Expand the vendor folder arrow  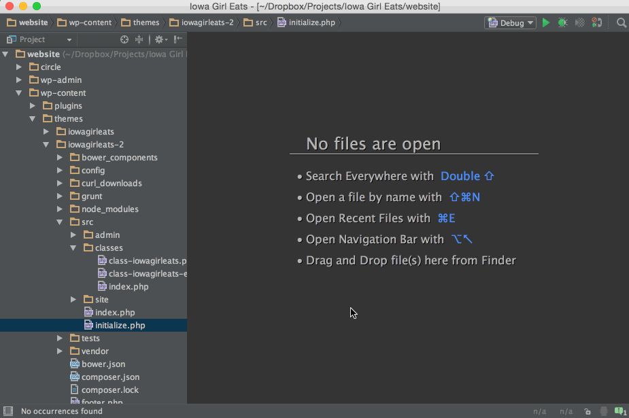(x=60, y=351)
